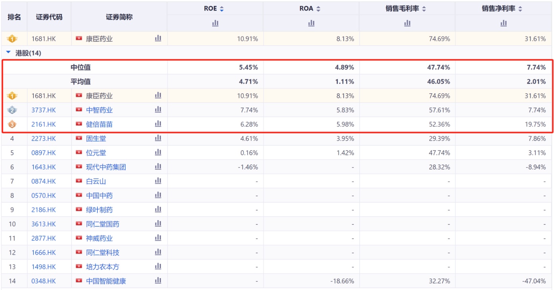This screenshot has width=554, height=290.
Task: Open chart icon for 白云山 row
Action: coord(158,181)
